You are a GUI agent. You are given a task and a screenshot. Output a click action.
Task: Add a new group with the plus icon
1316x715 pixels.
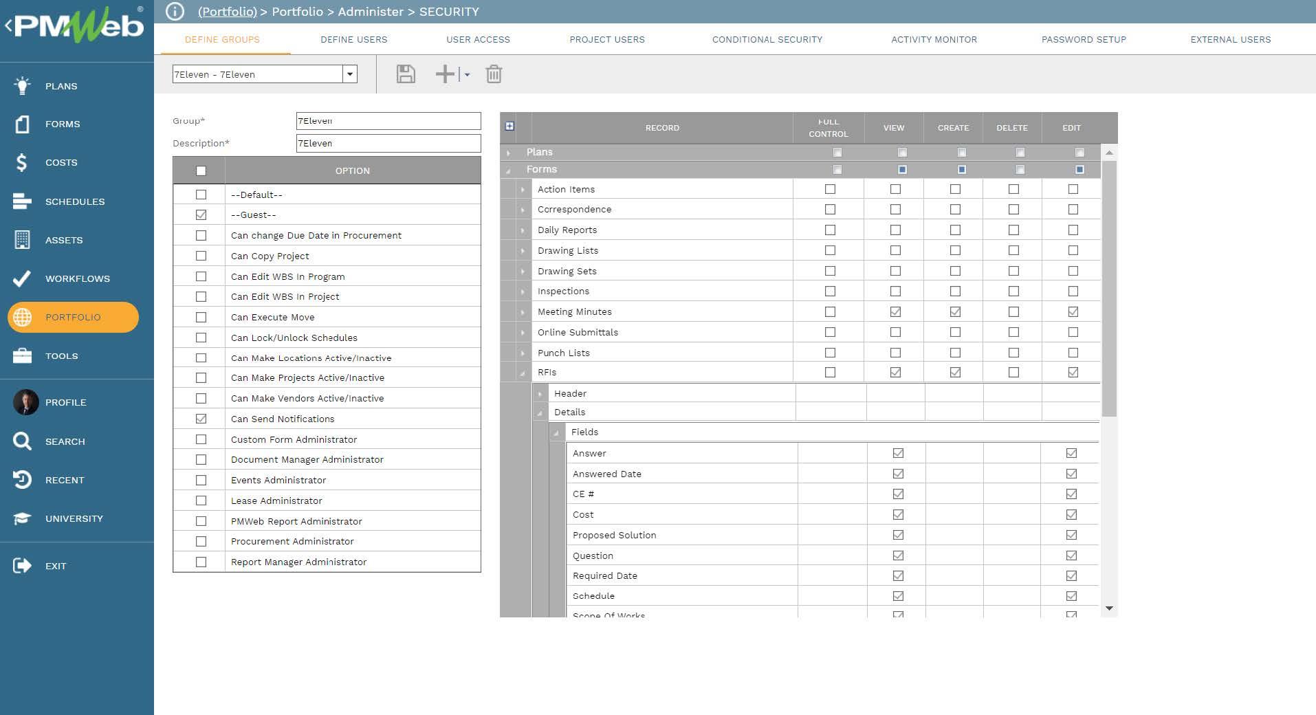coord(445,74)
